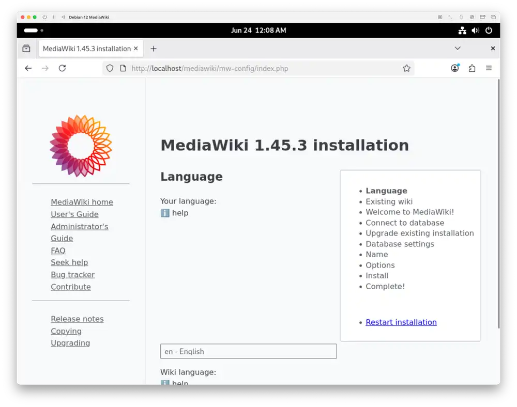Click the "Database settings" step text

pyautogui.click(x=400, y=244)
